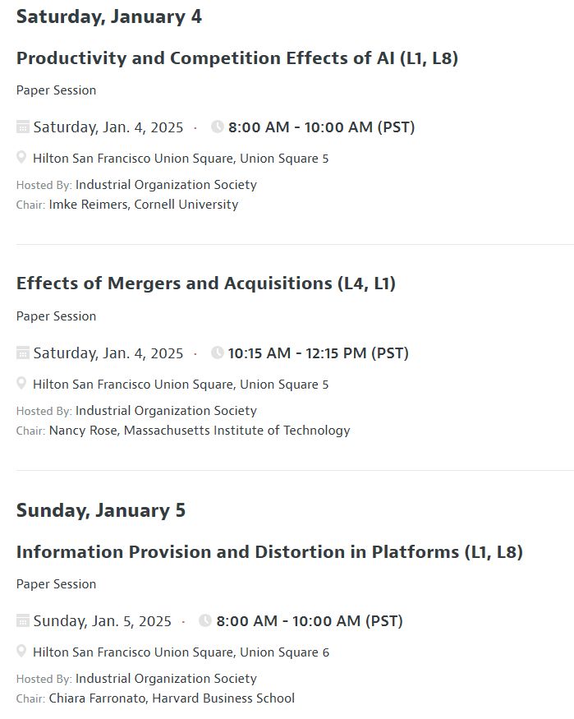Click Industrial Organization Society host of Mergers session

[x=166, y=411]
